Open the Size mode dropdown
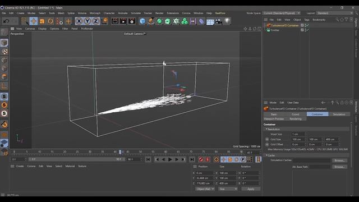Viewport: 359px width, 202px height. click(228, 189)
